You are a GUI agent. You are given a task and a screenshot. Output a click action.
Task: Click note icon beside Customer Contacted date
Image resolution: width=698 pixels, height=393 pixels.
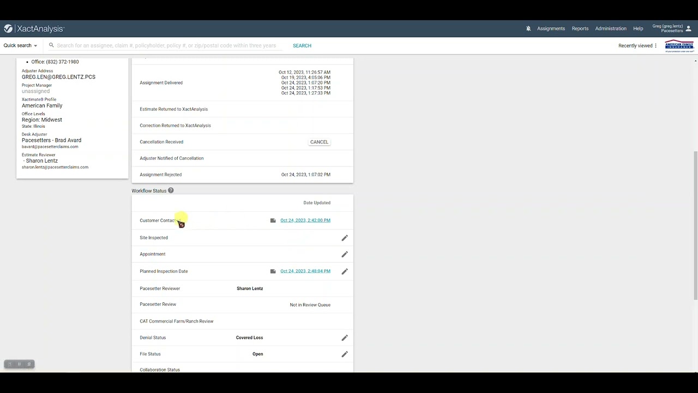[x=273, y=221]
